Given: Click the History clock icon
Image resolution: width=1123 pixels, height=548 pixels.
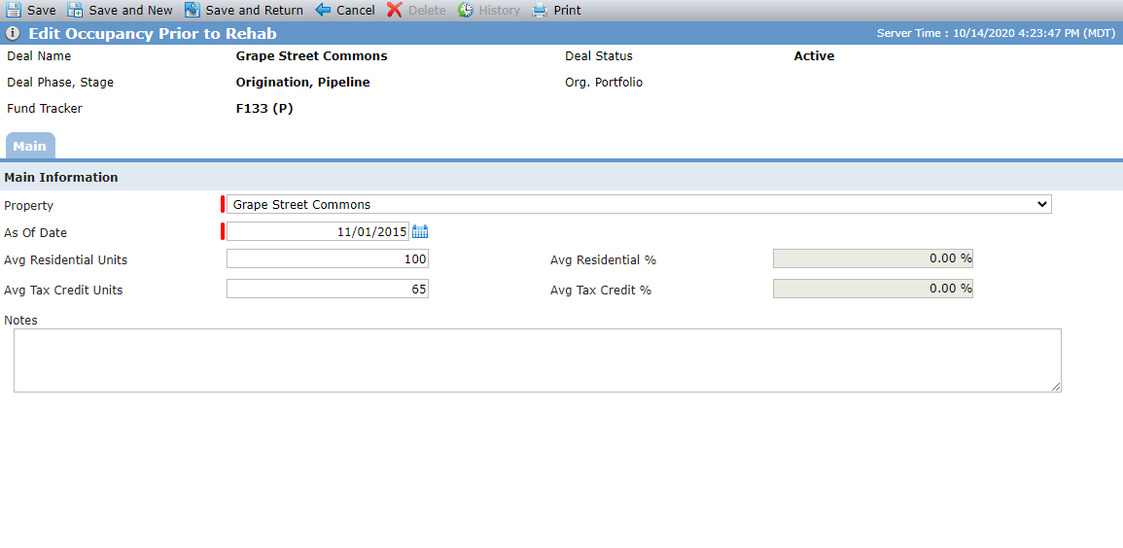Looking at the screenshot, I should tap(466, 10).
